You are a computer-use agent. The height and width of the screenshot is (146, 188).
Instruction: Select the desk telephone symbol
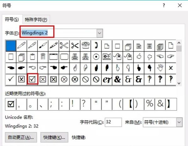click(x=86, y=46)
